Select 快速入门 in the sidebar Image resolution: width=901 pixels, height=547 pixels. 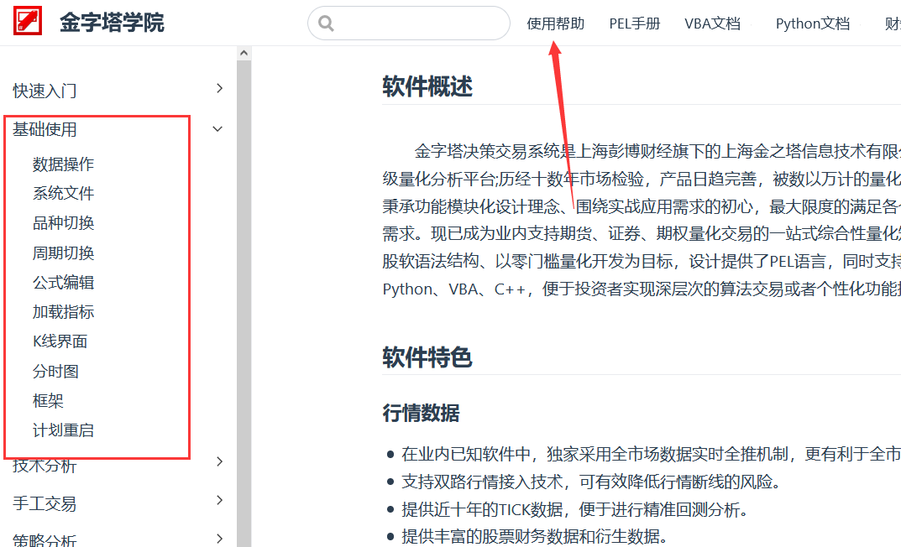[x=45, y=91]
